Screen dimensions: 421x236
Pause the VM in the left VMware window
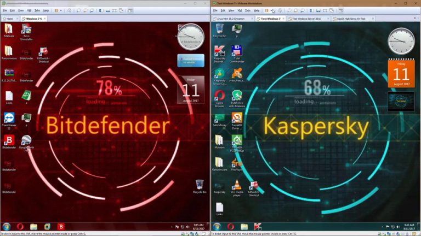coord(56,10)
